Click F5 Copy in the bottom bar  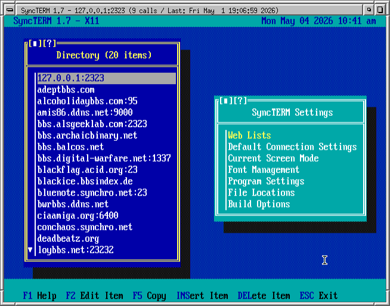(149, 296)
